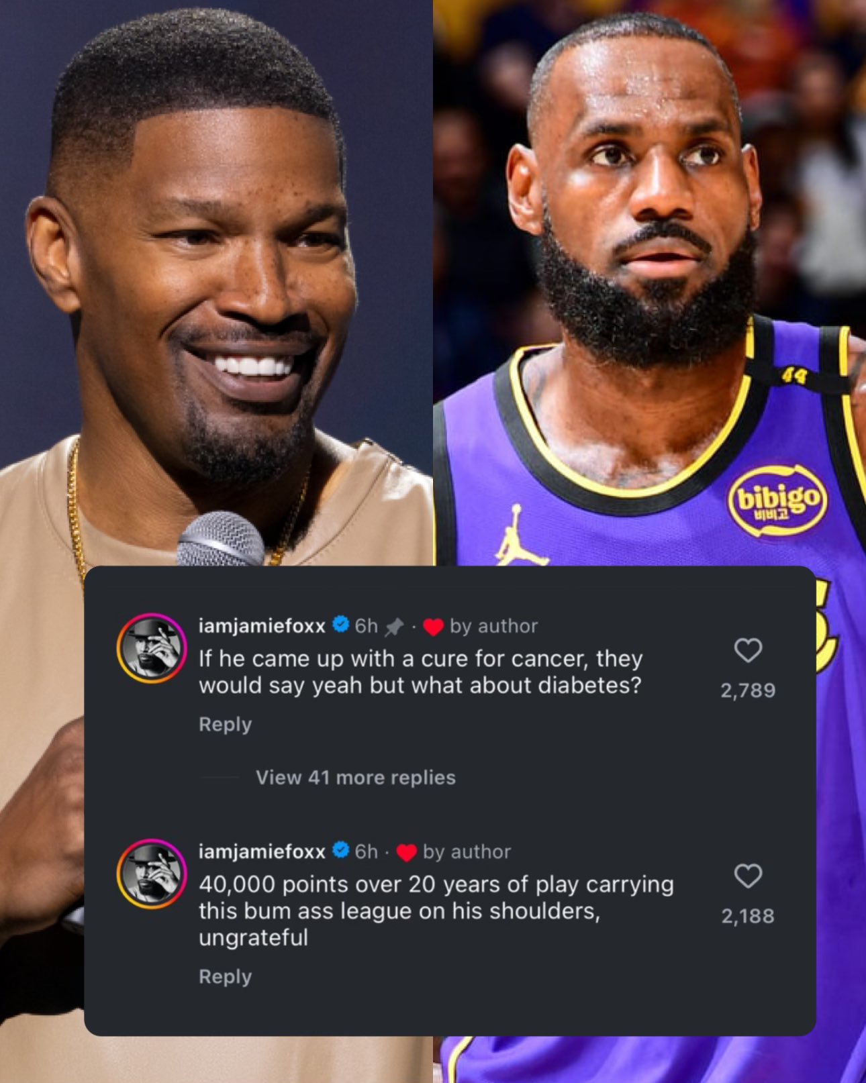Click the 2,188 like count
Screen dimensions: 866x1083
(748, 916)
